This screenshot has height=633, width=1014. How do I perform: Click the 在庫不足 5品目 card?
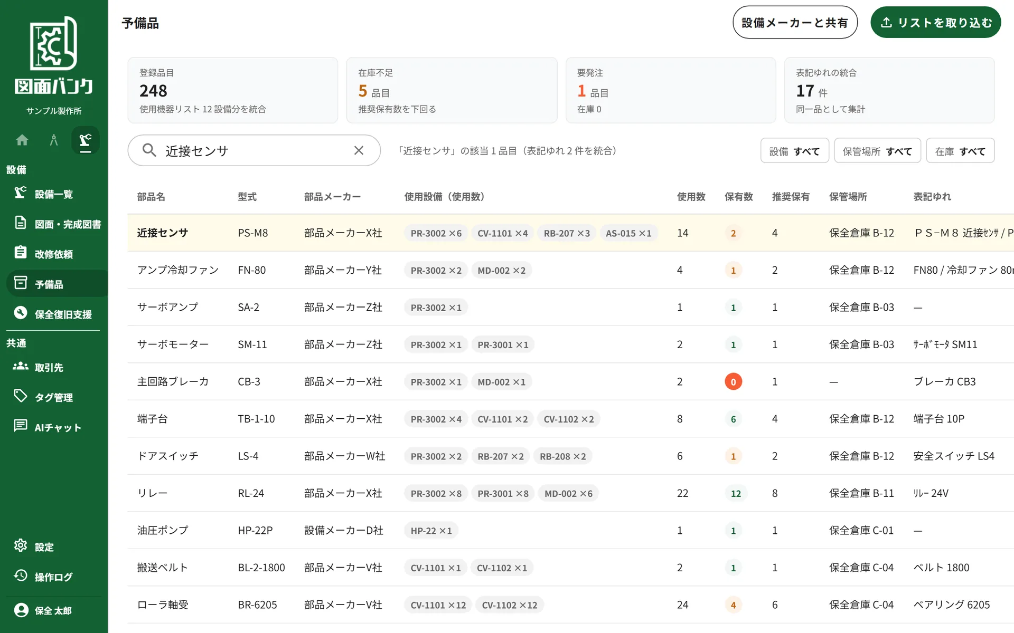tap(452, 90)
